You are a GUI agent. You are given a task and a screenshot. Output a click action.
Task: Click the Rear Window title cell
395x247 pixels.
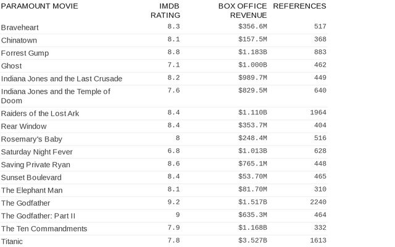coord(24,126)
